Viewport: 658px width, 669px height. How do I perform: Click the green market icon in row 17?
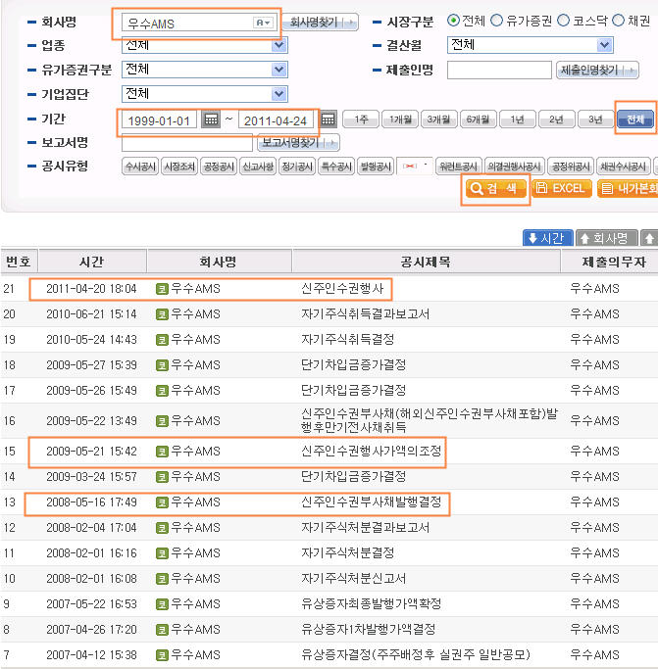[162, 391]
